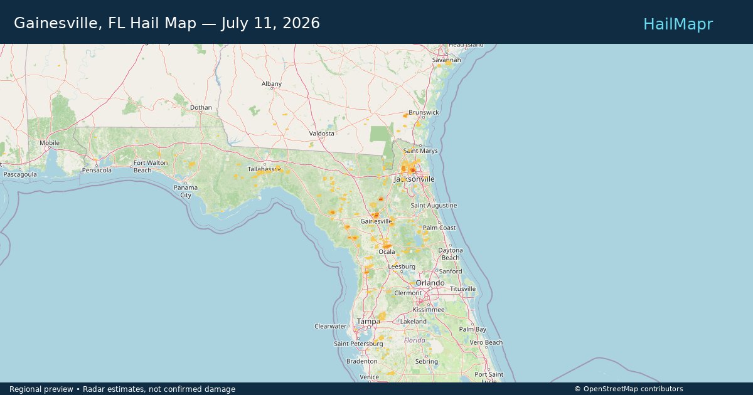The height and width of the screenshot is (395, 753).
Task: Click the Jacksonville city label
Action: click(x=414, y=179)
